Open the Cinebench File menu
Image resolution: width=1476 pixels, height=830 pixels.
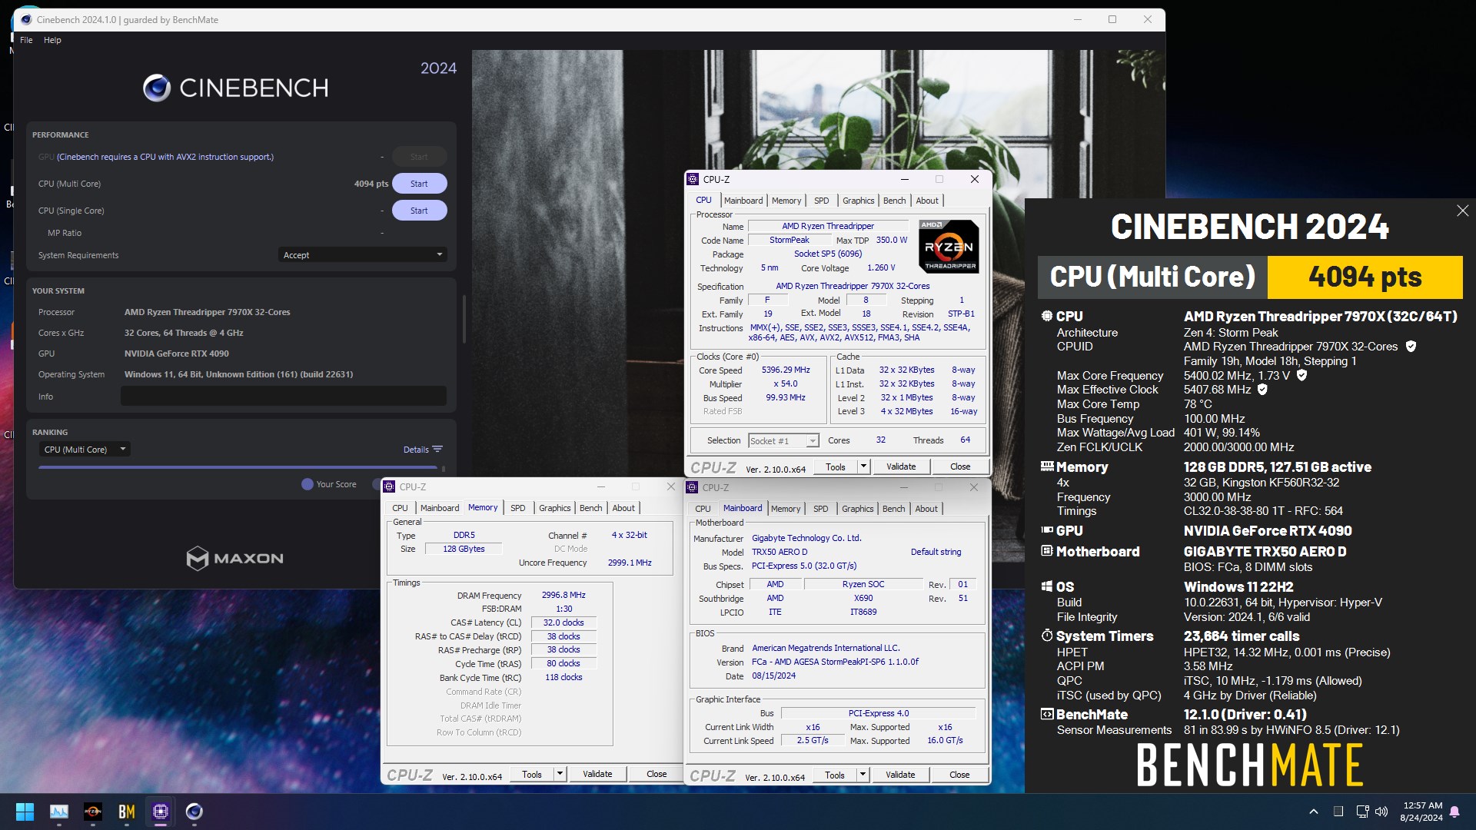26,40
